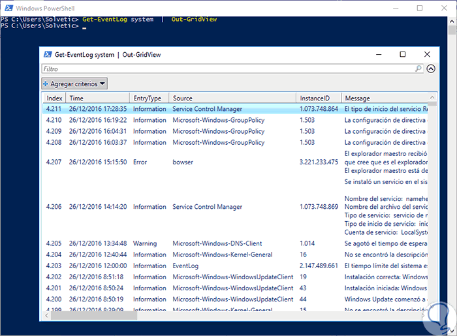Select the bowser Error event row
Screen dimensions: 457x336
click(x=183, y=162)
